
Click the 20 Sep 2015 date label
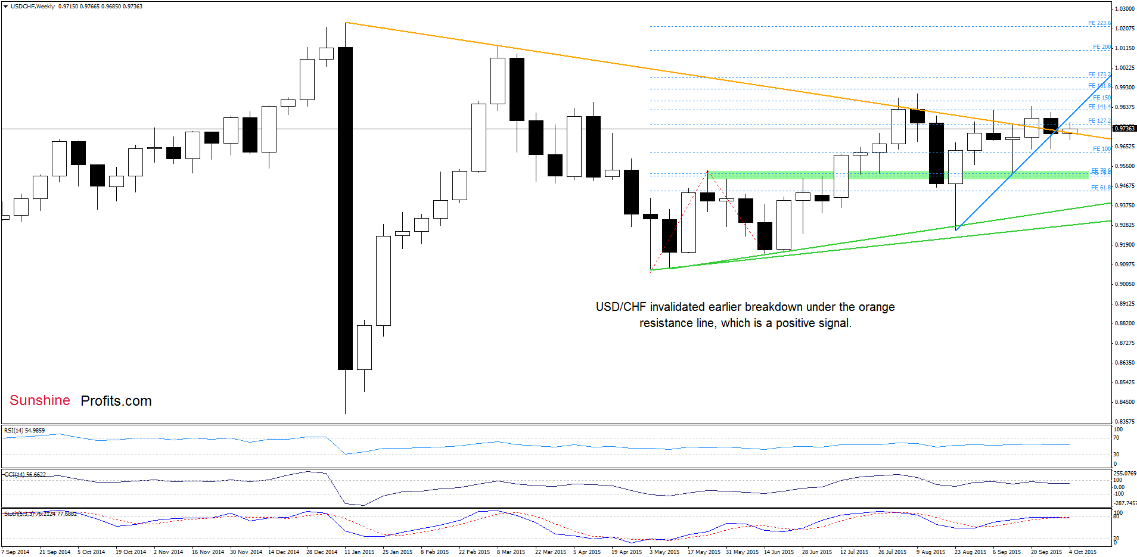click(1046, 552)
